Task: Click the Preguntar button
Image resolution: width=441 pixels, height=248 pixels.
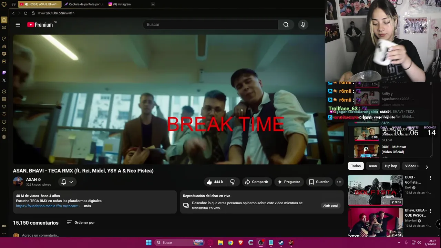Action: point(289,182)
